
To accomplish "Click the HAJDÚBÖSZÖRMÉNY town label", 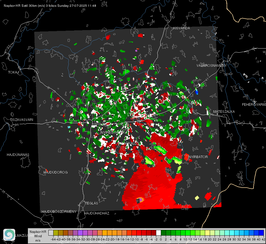I will coord(59,212).
